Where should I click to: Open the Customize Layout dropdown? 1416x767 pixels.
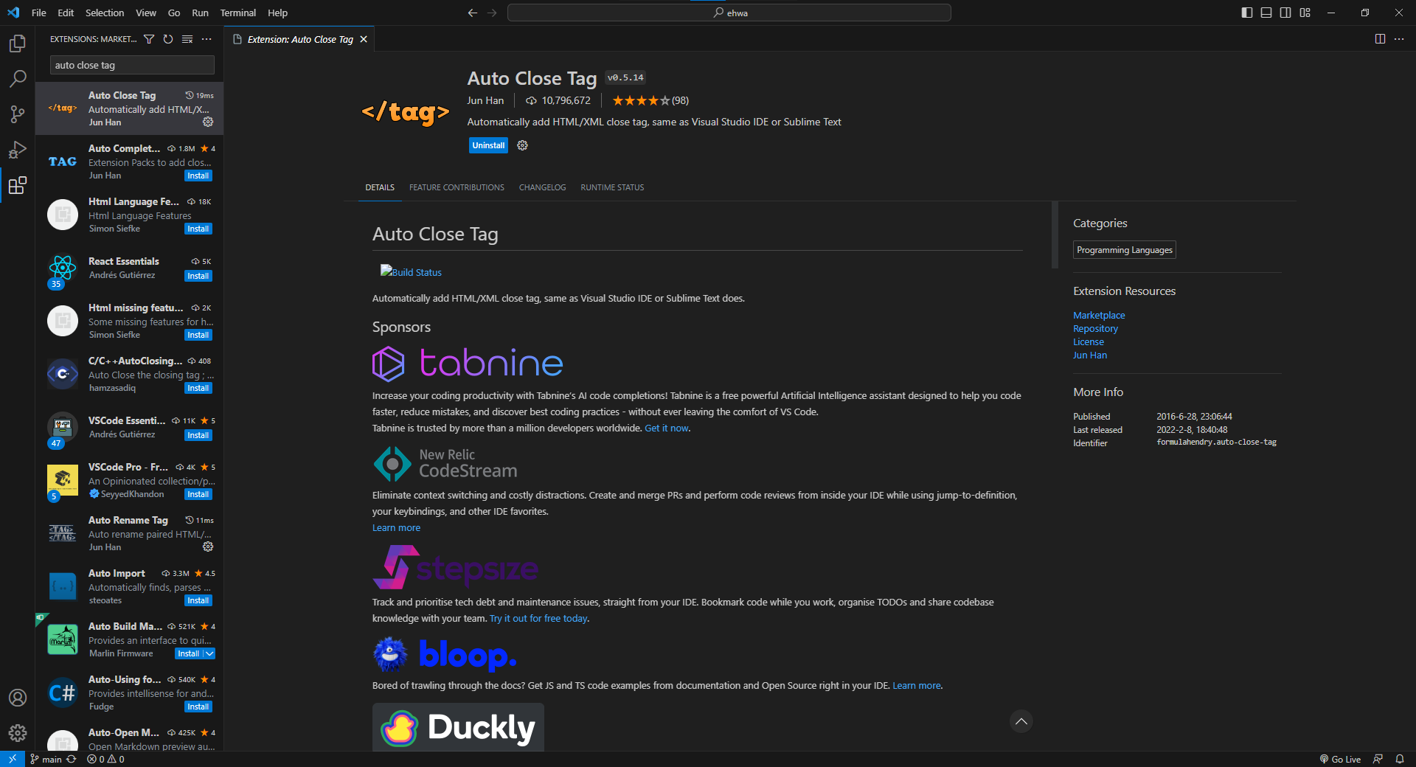click(1305, 13)
